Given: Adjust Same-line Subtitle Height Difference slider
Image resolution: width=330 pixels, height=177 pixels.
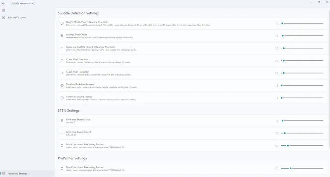Looking at the screenshot, I should [x=302, y=48].
